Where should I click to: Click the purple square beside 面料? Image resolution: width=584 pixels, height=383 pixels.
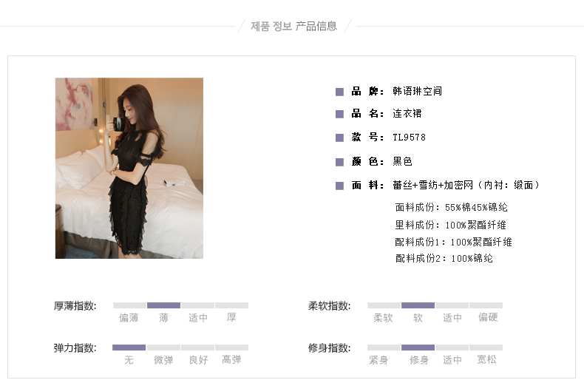(339, 186)
